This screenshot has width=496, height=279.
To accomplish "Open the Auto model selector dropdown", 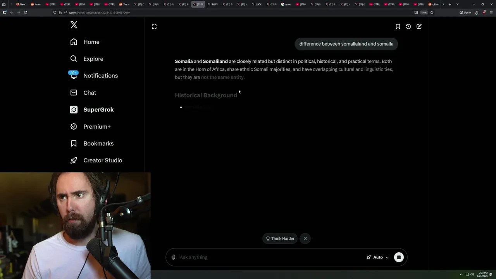I will tap(377, 257).
